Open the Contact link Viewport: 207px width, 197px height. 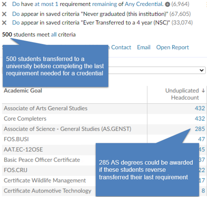(121, 47)
